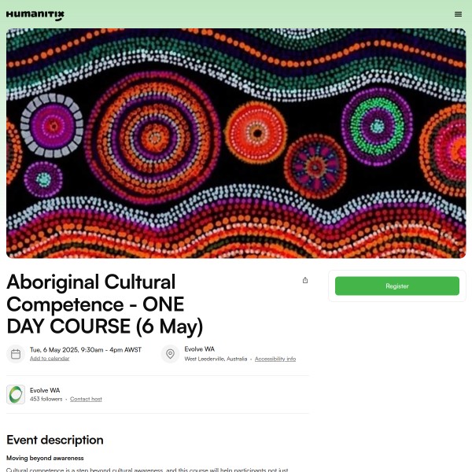This screenshot has height=472, width=472.
Task: Click the Add to calendar link
Action: [50, 359]
